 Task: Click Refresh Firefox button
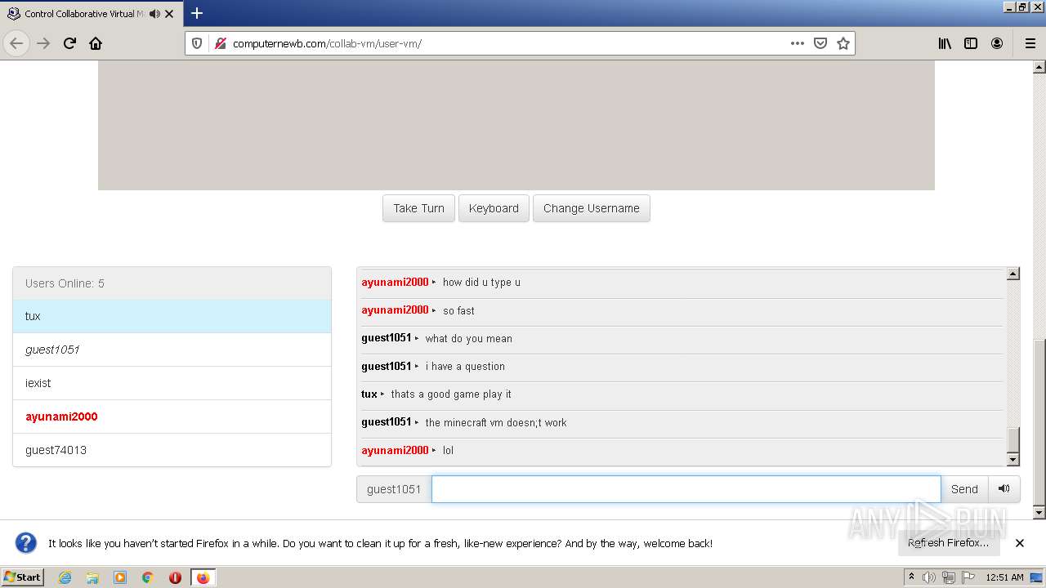948,543
